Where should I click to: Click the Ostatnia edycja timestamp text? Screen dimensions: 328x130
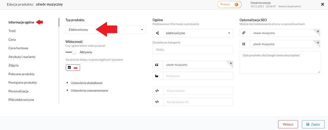tap(263, 7)
